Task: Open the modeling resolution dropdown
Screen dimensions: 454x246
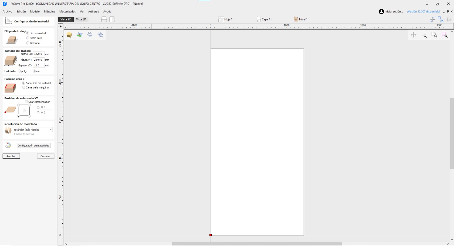Action: tap(33, 130)
